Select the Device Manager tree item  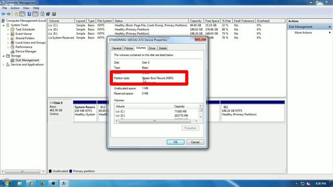25,51
